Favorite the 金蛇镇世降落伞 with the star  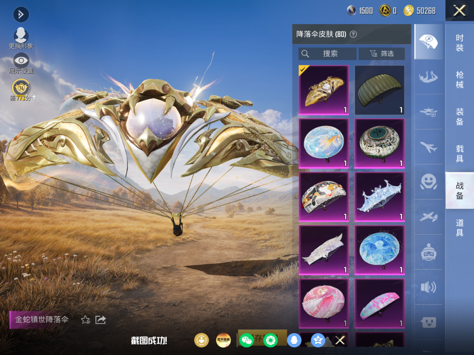(x=86, y=320)
